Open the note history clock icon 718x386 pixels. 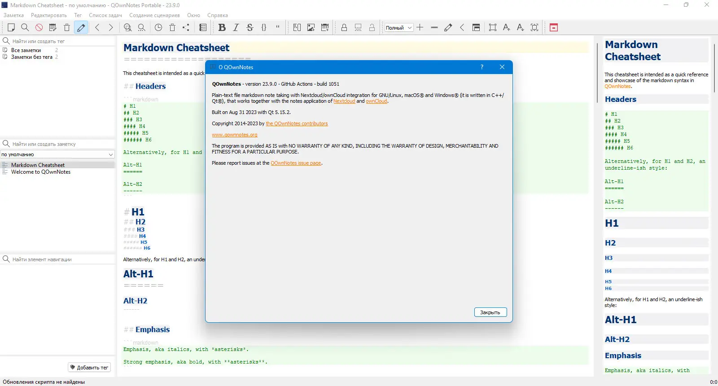158,27
